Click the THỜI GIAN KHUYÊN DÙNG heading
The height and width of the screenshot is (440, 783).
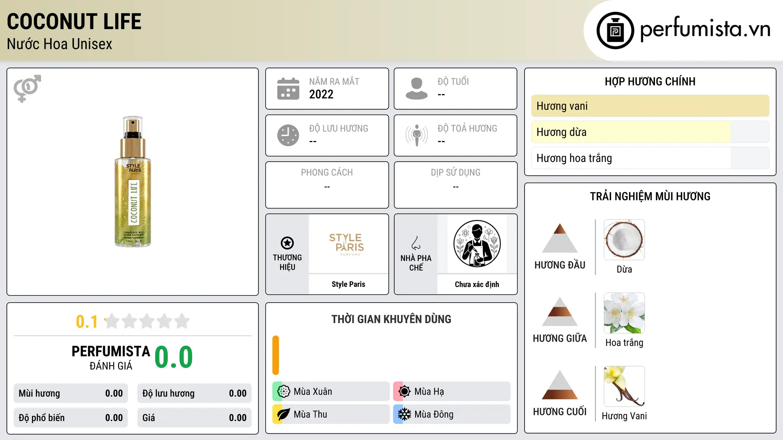[x=391, y=319]
